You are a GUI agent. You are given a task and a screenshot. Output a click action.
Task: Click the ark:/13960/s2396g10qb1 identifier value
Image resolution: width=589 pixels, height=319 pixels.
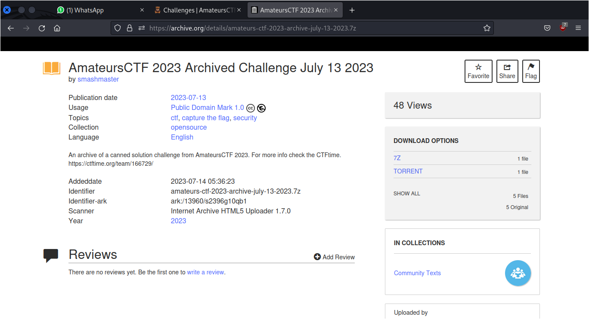209,201
